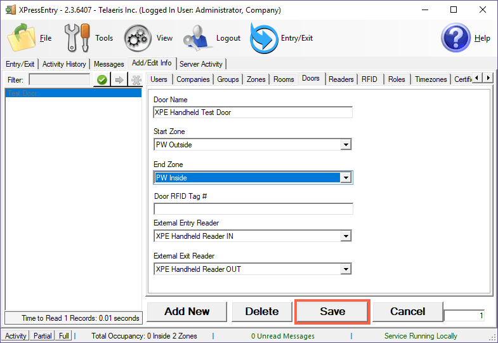
Task: Open the View gears icon
Action: pyautogui.click(x=136, y=38)
